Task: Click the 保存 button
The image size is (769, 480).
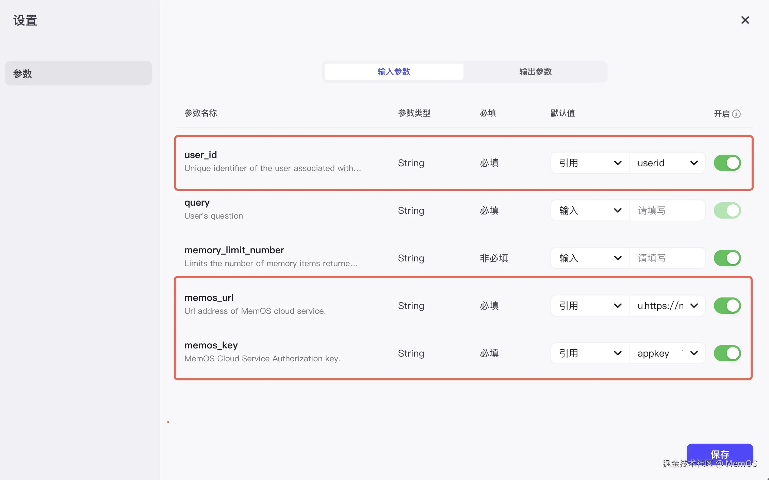Action: (x=719, y=454)
